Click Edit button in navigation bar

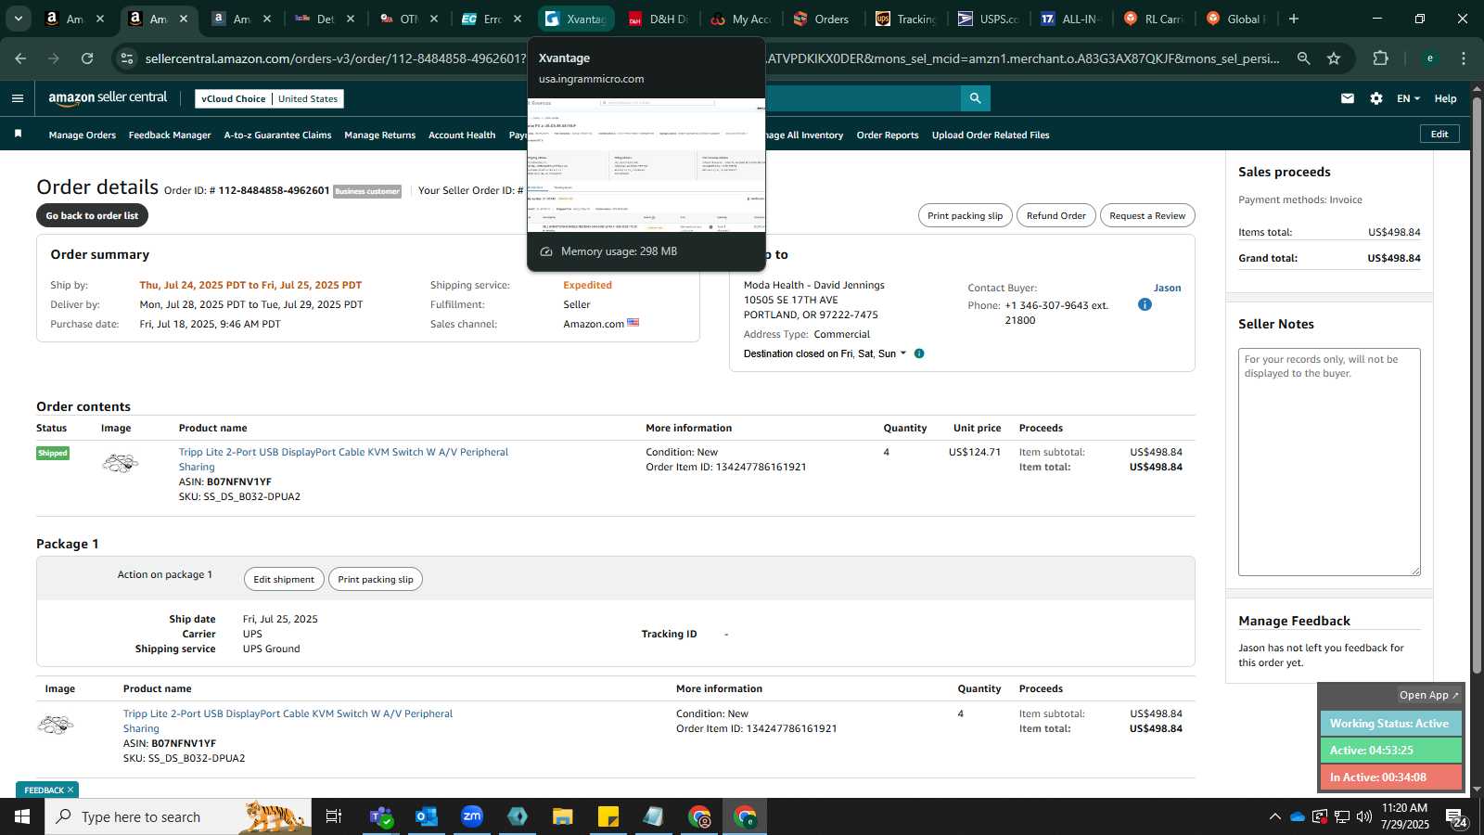(x=1439, y=135)
